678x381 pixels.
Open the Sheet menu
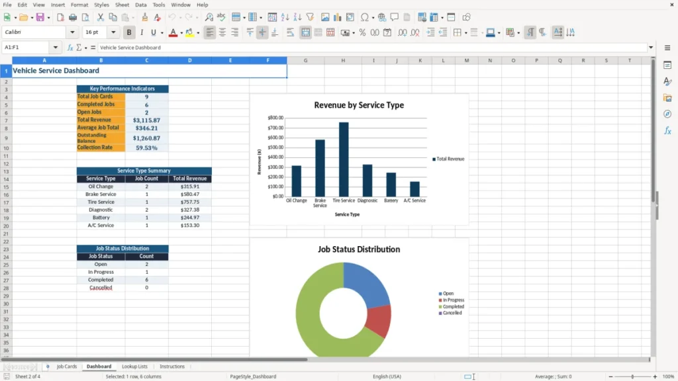tap(122, 5)
